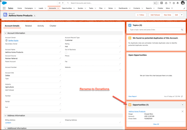Open the App Launcher grid icon

click(x=4, y=8)
